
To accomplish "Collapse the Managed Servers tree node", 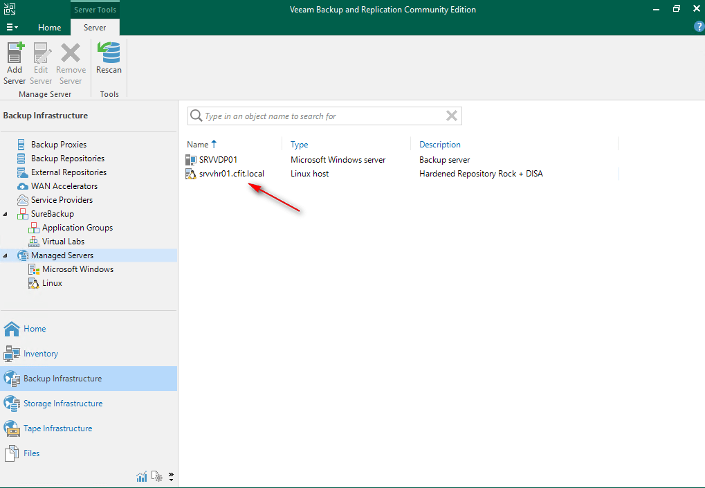I will pyautogui.click(x=6, y=255).
